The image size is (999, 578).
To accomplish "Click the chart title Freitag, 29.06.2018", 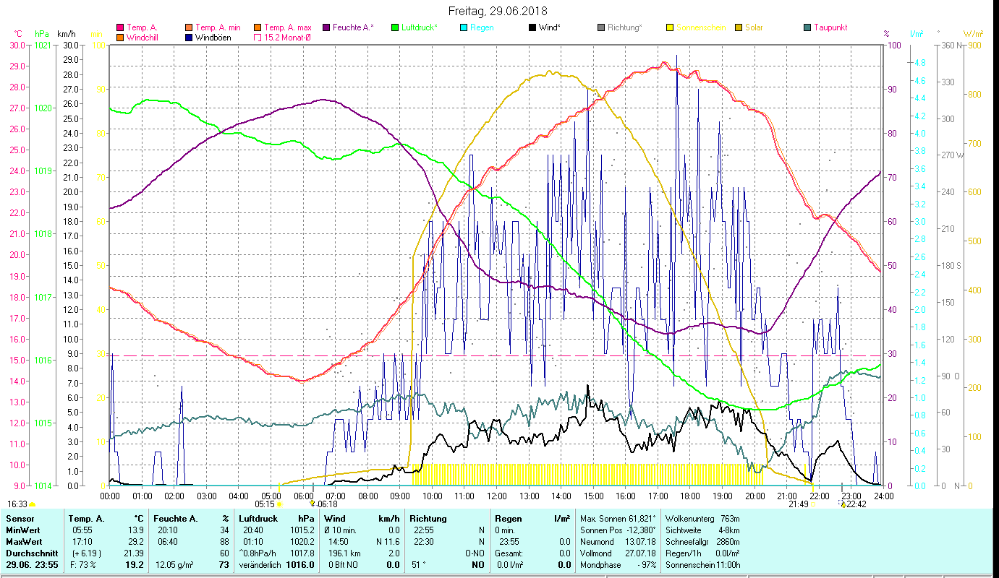I will tap(498, 11).
